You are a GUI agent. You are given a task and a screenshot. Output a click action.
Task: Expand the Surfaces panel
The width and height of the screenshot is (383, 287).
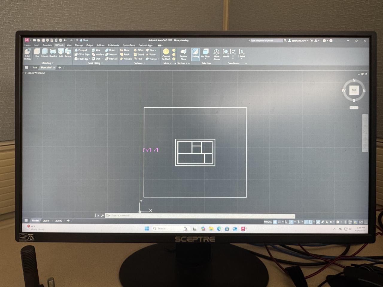(x=139, y=63)
